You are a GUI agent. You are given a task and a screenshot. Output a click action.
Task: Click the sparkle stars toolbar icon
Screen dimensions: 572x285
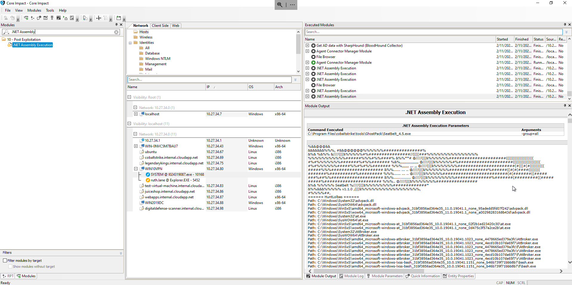pyautogui.click(x=33, y=18)
